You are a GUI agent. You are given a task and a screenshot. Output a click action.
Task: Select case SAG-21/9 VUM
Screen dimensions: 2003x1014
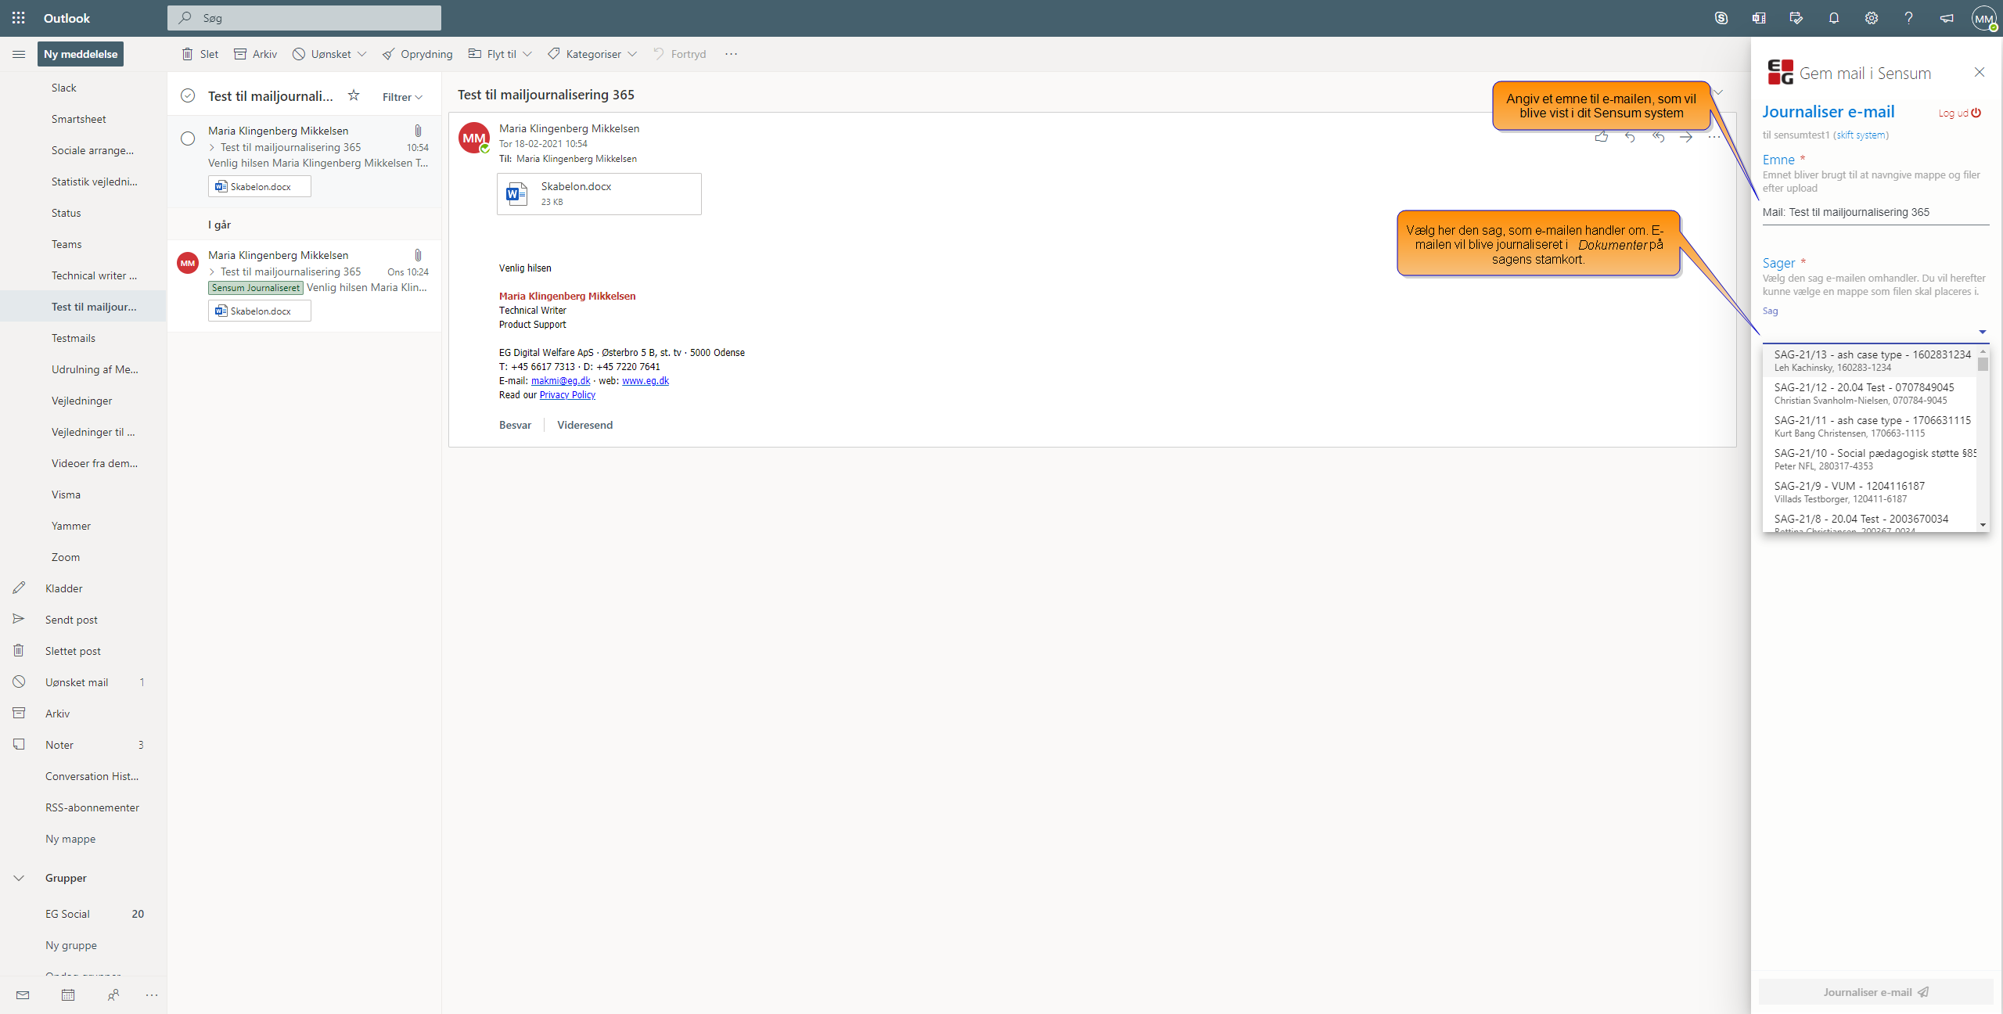click(x=1869, y=492)
